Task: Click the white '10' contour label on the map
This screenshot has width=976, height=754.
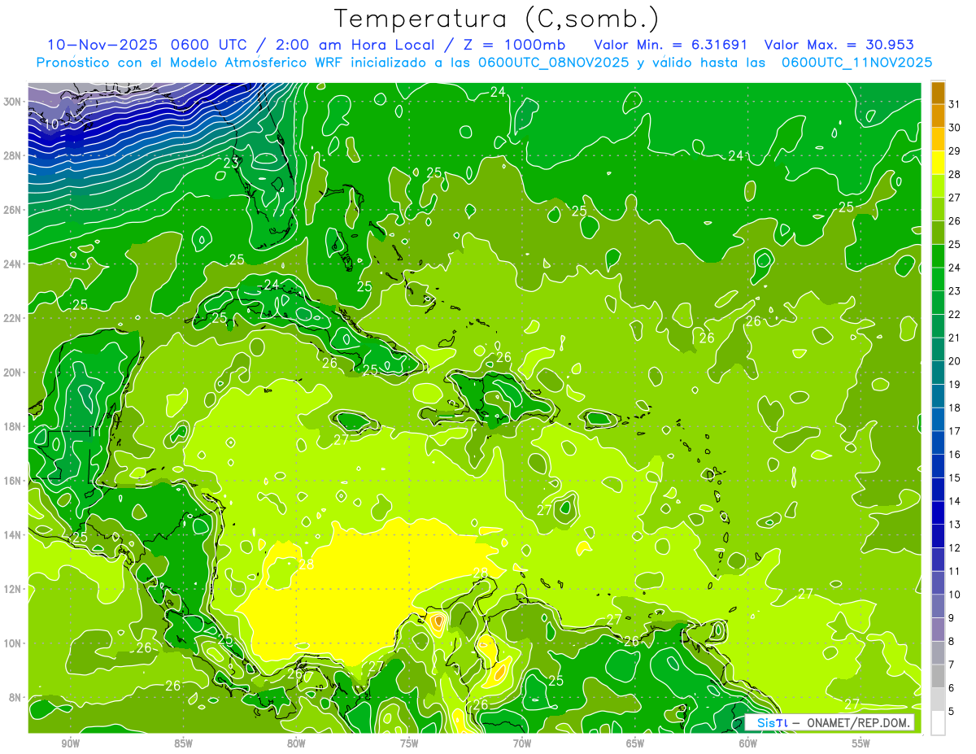Action: 51,124
